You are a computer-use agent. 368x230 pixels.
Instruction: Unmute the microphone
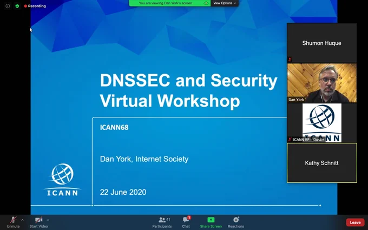13,222
